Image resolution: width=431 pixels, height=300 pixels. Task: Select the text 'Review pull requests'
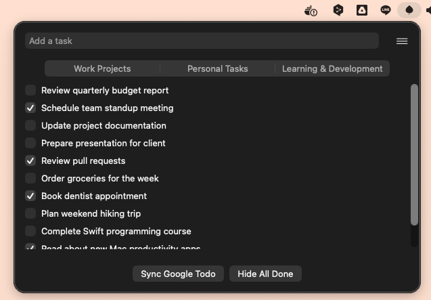(83, 161)
